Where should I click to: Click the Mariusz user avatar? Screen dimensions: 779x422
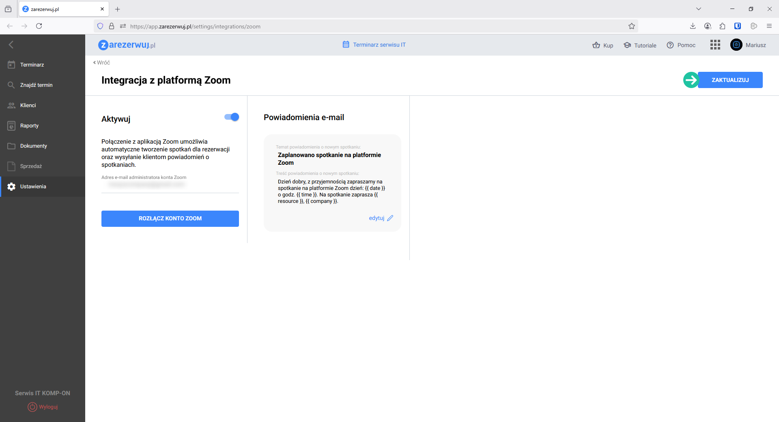click(736, 45)
